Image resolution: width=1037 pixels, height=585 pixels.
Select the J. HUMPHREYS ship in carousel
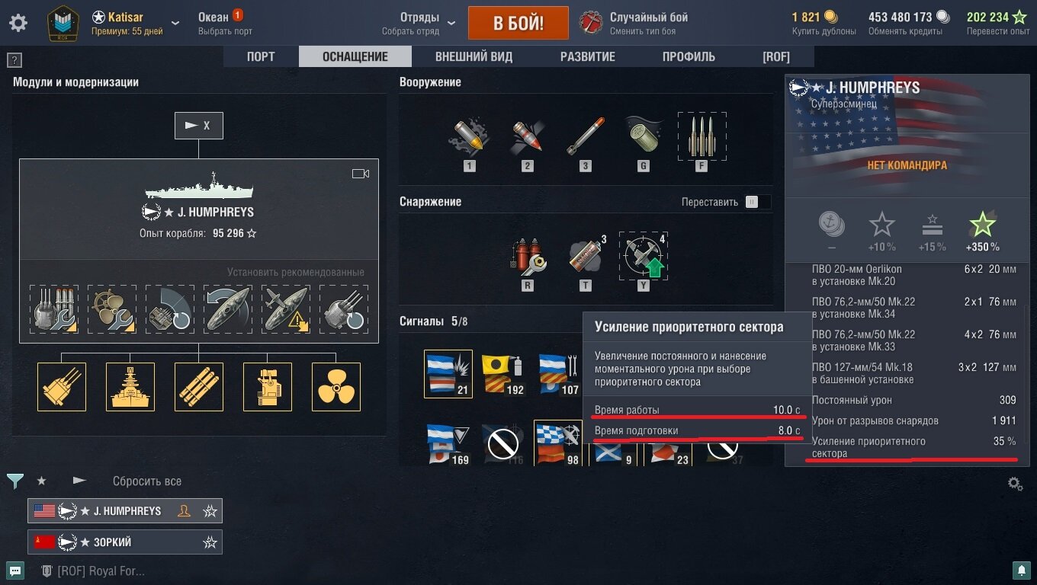pyautogui.click(x=125, y=511)
